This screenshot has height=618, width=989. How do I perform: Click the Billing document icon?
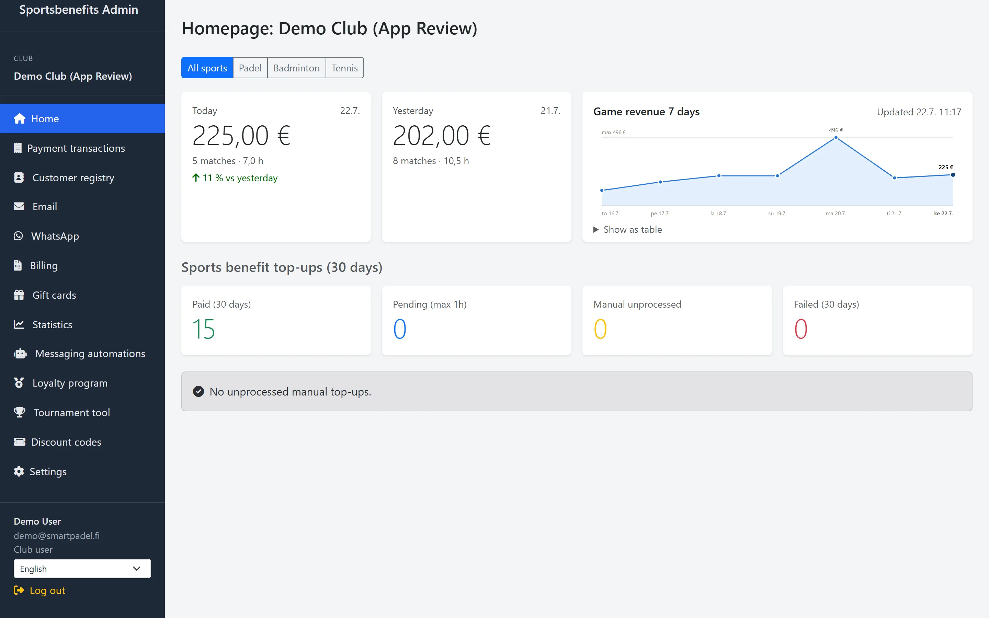(x=18, y=265)
